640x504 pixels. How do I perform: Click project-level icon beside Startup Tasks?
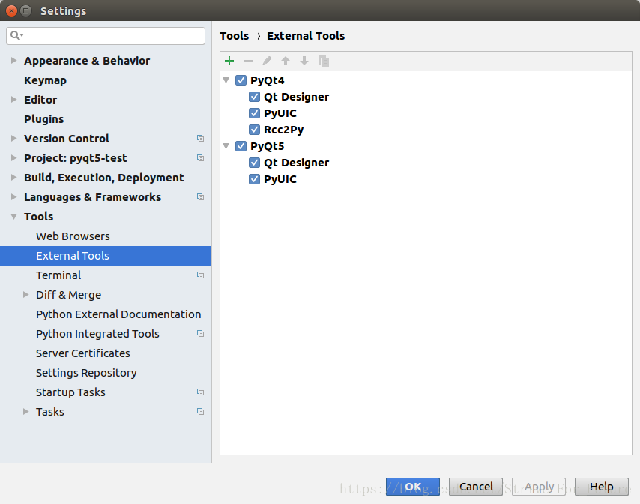pos(200,391)
